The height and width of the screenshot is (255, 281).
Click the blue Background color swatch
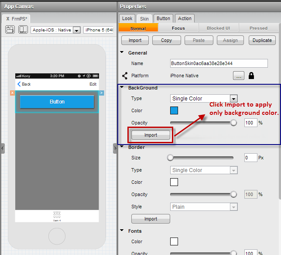click(174, 110)
